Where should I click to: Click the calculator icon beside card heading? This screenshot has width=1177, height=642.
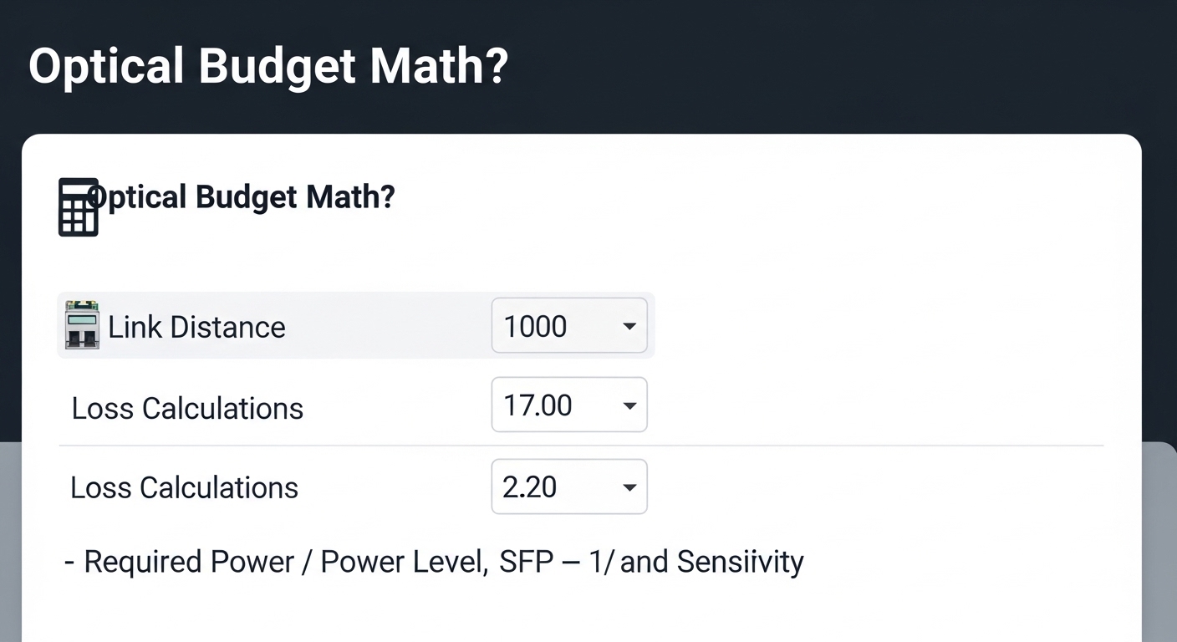point(78,206)
